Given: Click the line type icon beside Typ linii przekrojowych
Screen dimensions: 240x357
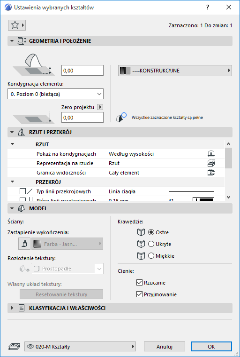Looking at the screenshot, I should pyautogui.click(x=30, y=191).
